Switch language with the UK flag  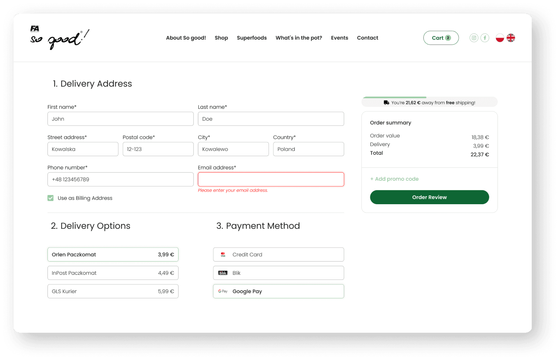point(511,38)
